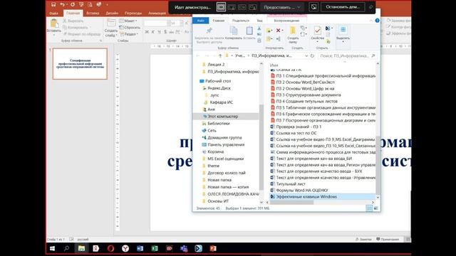Select slide 1 thumbnail in PowerPoint

[80, 63]
